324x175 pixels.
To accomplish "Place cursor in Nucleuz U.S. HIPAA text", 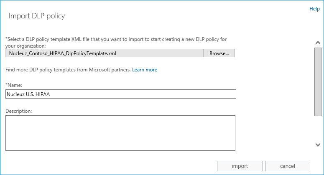I will [x=28, y=94].
